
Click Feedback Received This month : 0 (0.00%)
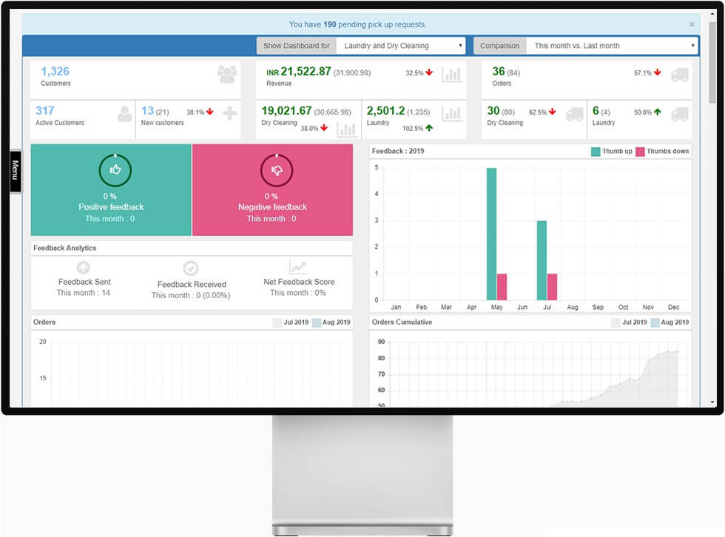(191, 295)
